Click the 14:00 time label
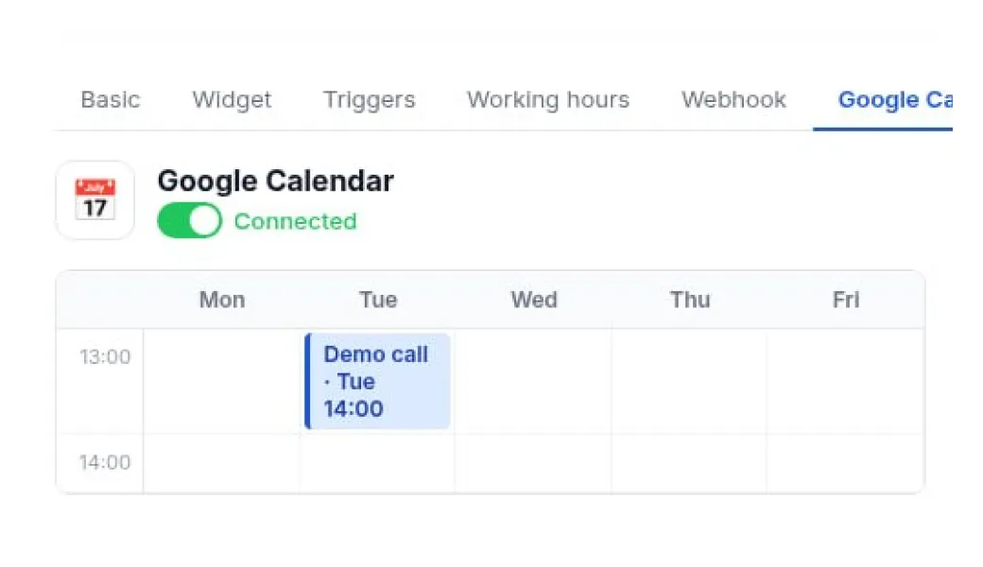This screenshot has height=567, width=983. point(104,462)
